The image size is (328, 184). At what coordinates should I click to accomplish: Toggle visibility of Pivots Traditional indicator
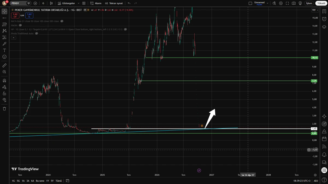[x=36, y=33]
